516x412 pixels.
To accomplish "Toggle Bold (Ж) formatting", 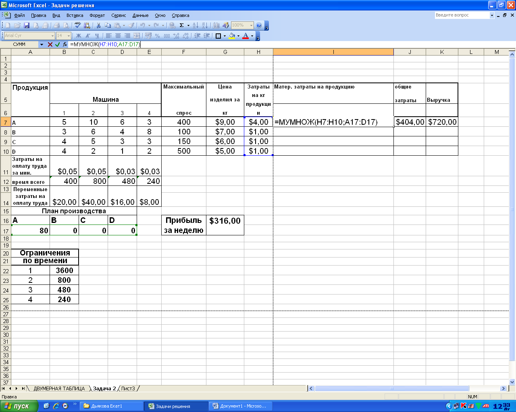I will [x=78, y=36].
